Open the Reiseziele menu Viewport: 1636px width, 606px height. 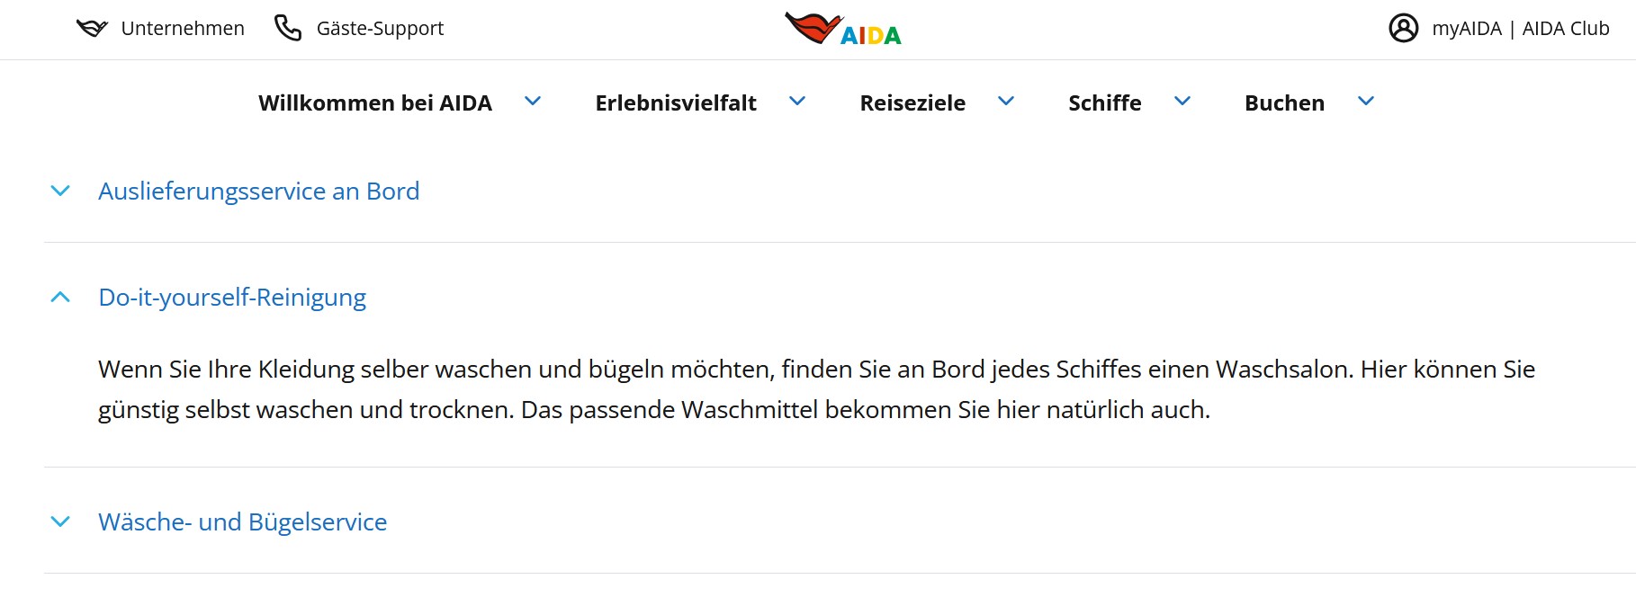pos(912,103)
